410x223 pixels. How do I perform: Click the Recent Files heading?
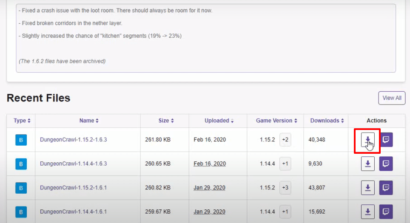coord(38,98)
